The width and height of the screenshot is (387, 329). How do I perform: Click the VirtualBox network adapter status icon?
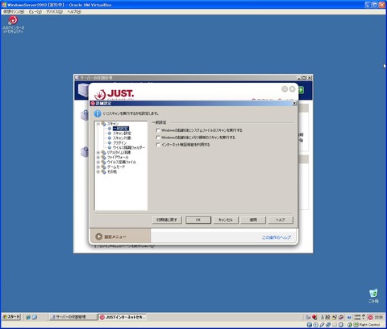click(328, 325)
